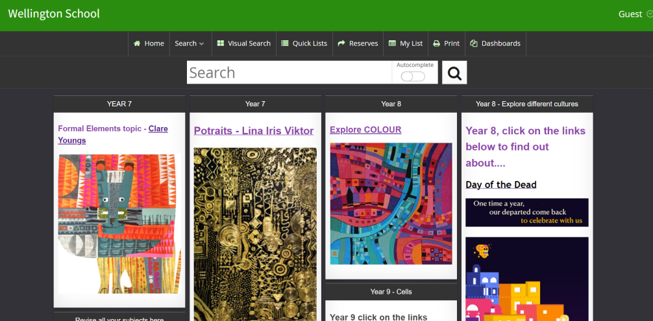Click the Home house icon

[137, 43]
